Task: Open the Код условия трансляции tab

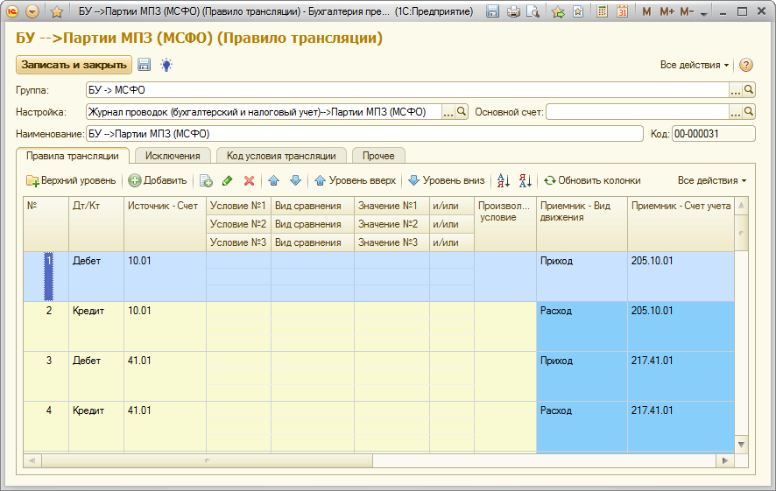Action: pyautogui.click(x=280, y=156)
